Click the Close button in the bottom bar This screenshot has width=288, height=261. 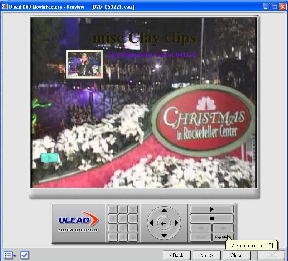pyautogui.click(x=236, y=255)
